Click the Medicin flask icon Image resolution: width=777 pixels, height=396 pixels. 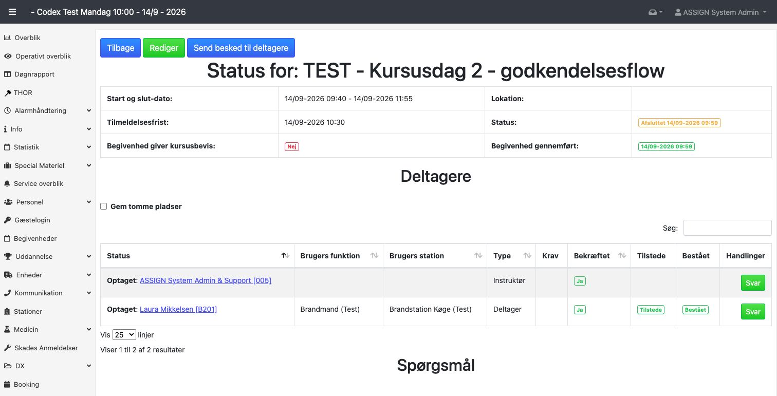coord(7,329)
